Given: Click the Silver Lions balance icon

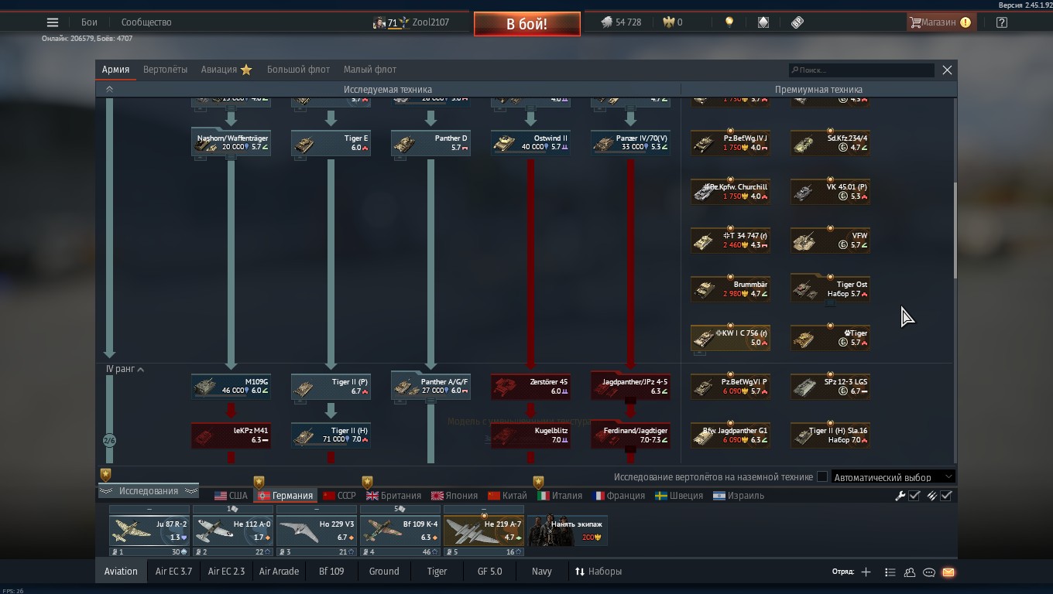Looking at the screenshot, I should (x=606, y=22).
